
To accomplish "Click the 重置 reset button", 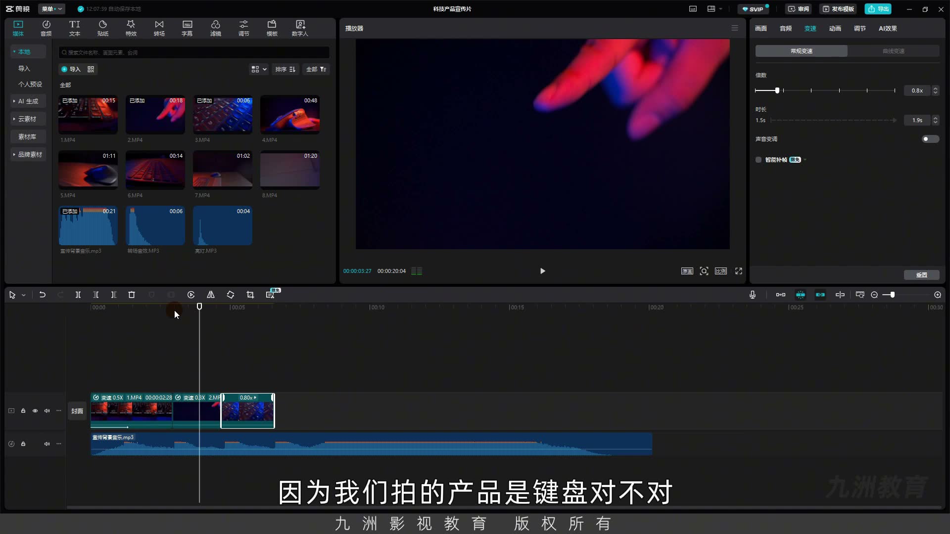I will pyautogui.click(x=921, y=275).
